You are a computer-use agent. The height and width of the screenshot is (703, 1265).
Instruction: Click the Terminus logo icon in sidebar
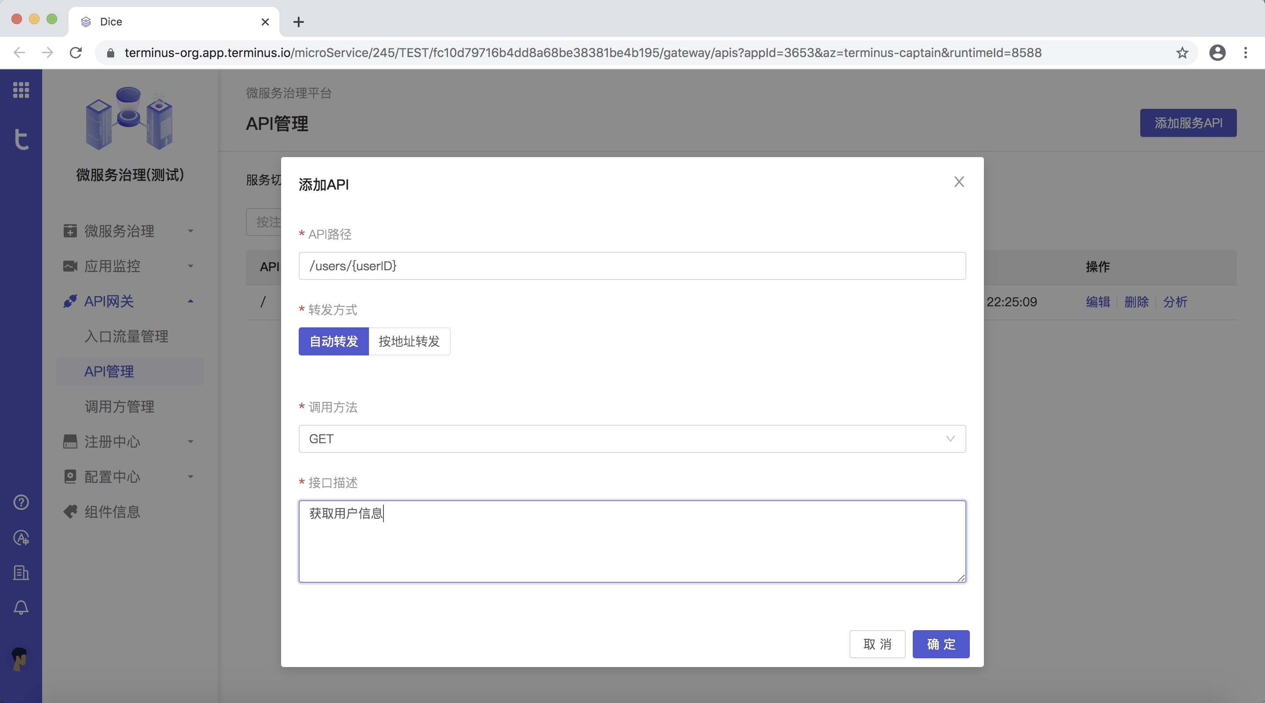click(21, 139)
